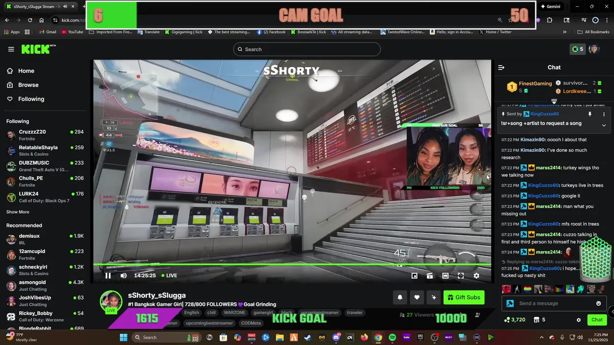Unpin the pinned chat message
The width and height of the screenshot is (614, 345).
tap(590, 114)
